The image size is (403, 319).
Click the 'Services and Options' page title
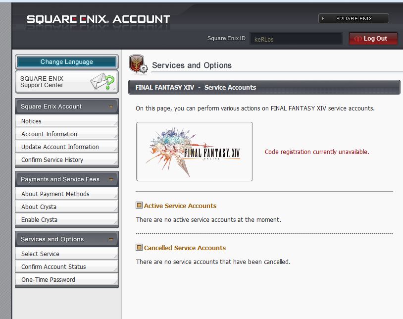coord(192,65)
